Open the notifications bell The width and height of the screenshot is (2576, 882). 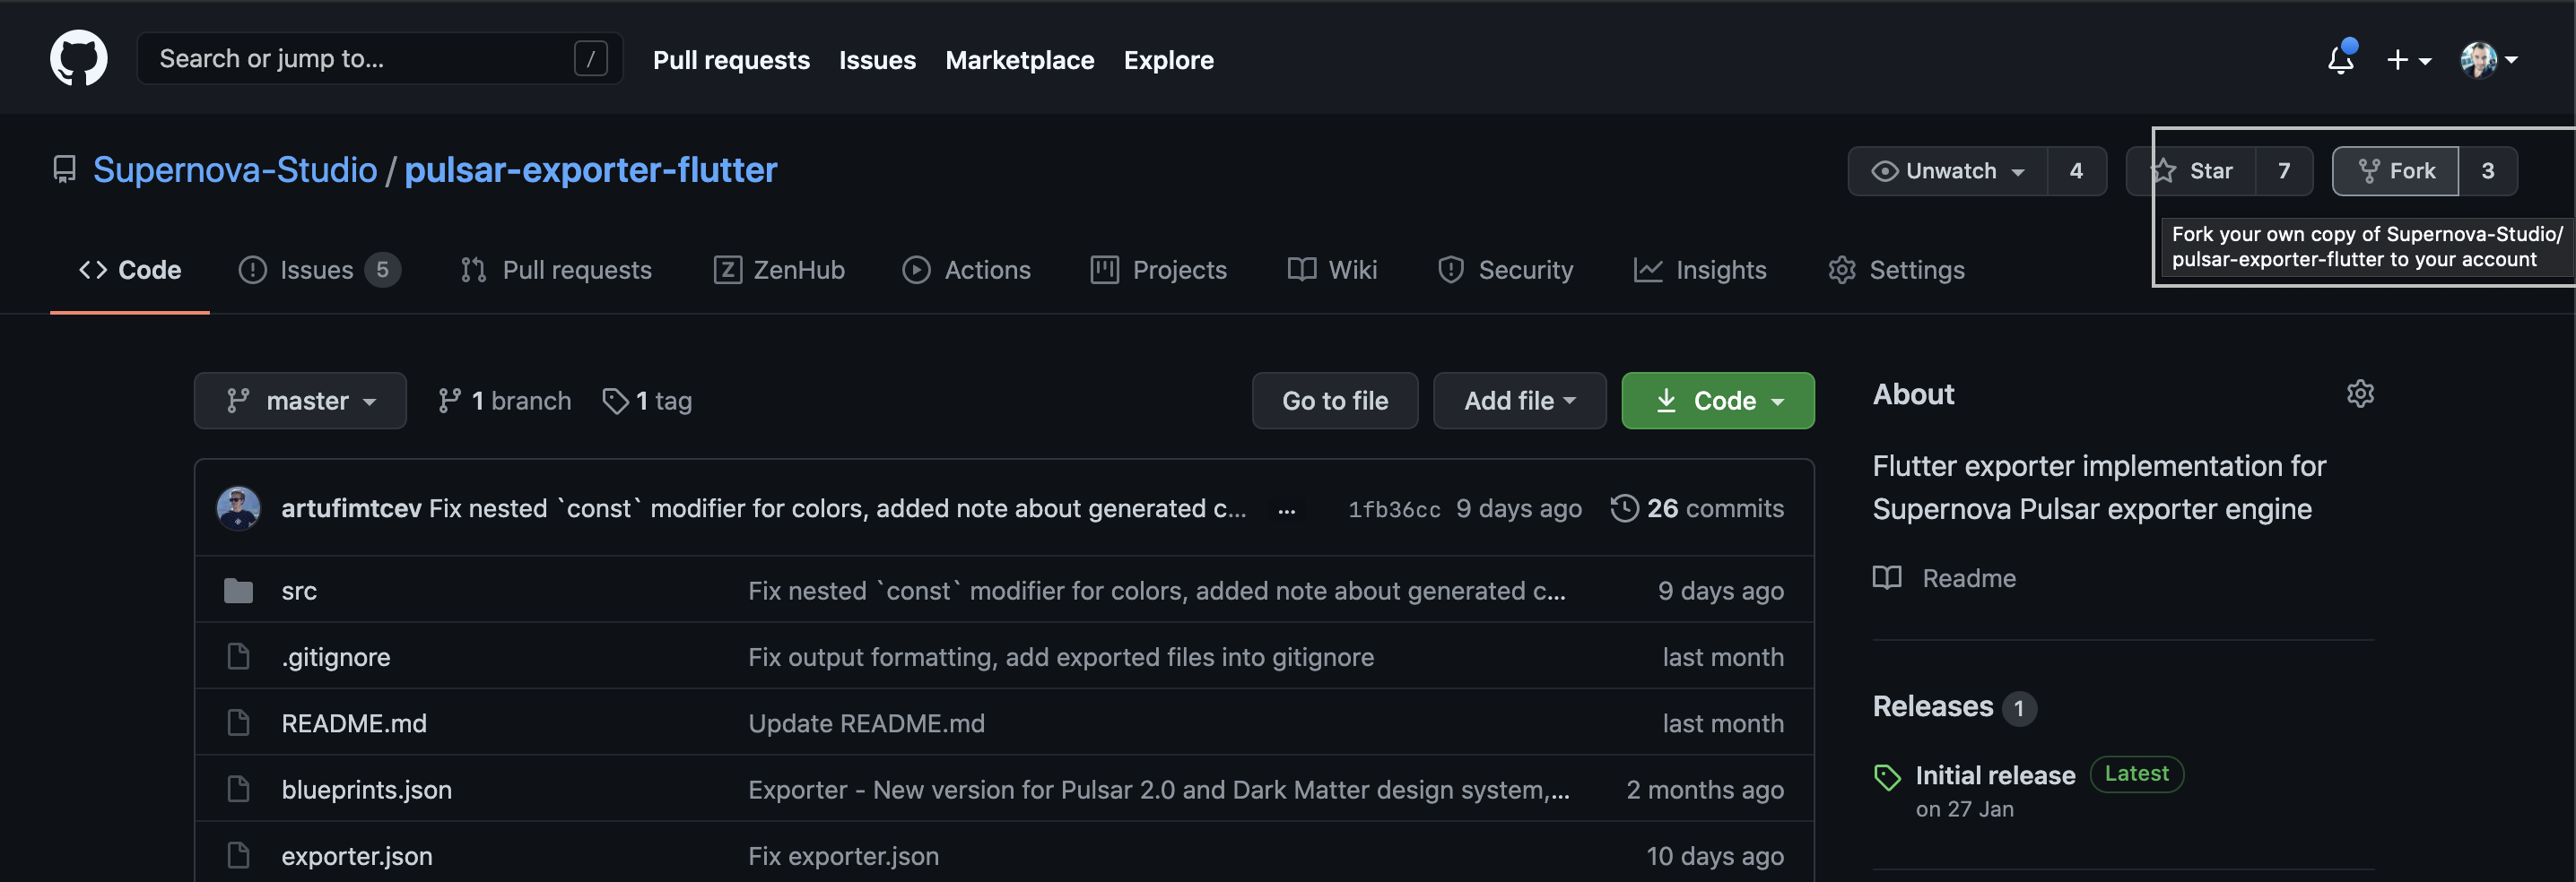[2340, 60]
